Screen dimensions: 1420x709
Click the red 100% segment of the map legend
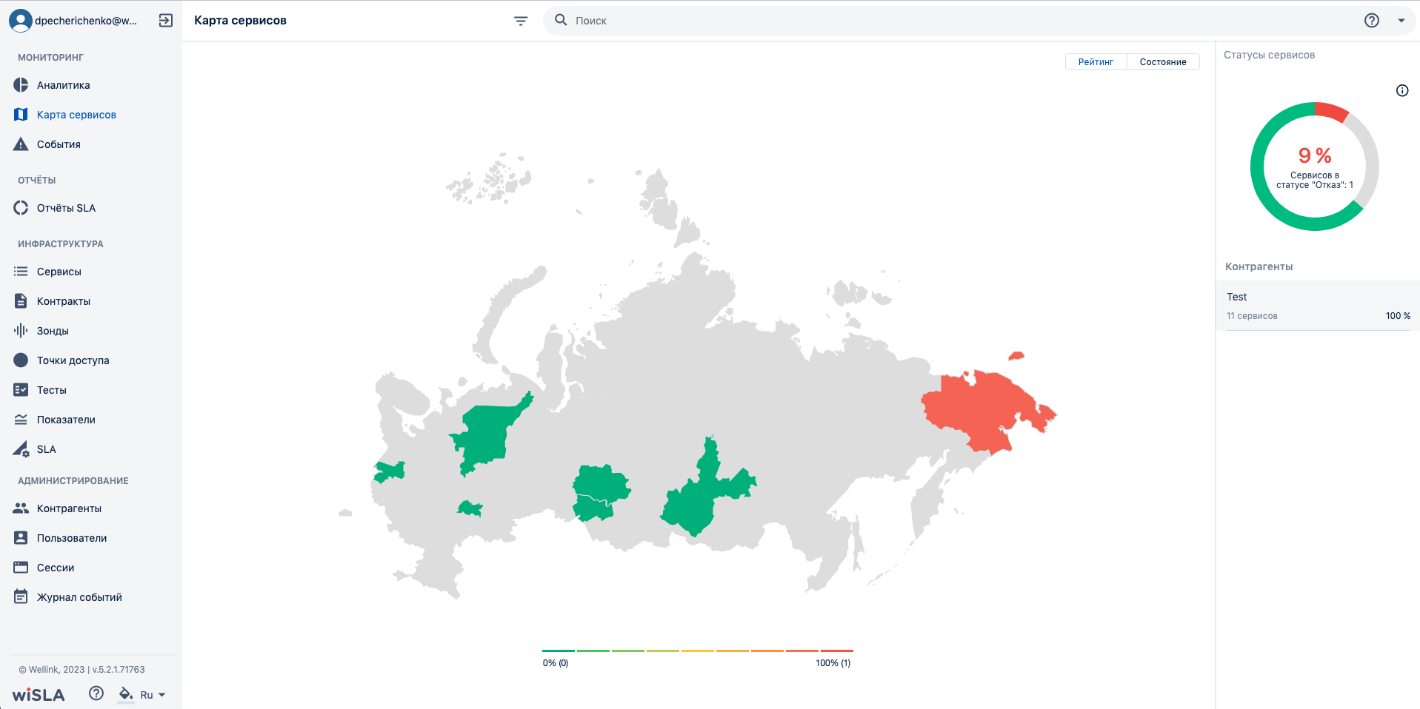pos(837,651)
